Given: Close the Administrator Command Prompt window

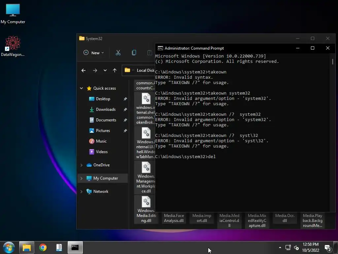Looking at the screenshot, I should (x=328, y=48).
